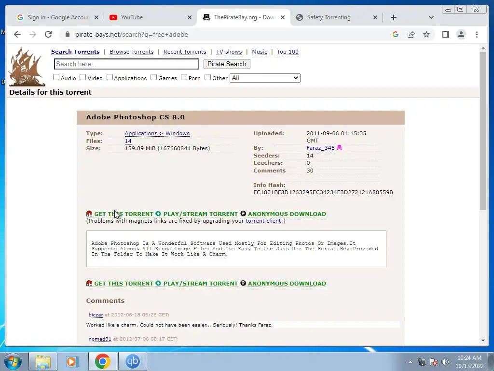Open qBittorrent from the taskbar
Screen dimensions: 494x371
pos(133,361)
